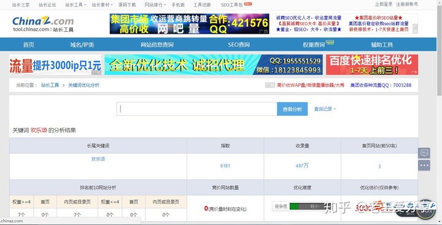Click the 全新优化技术 诚招代理 banner
Image resolution: width=442 pixels, height=225 pixels.
click(x=214, y=65)
